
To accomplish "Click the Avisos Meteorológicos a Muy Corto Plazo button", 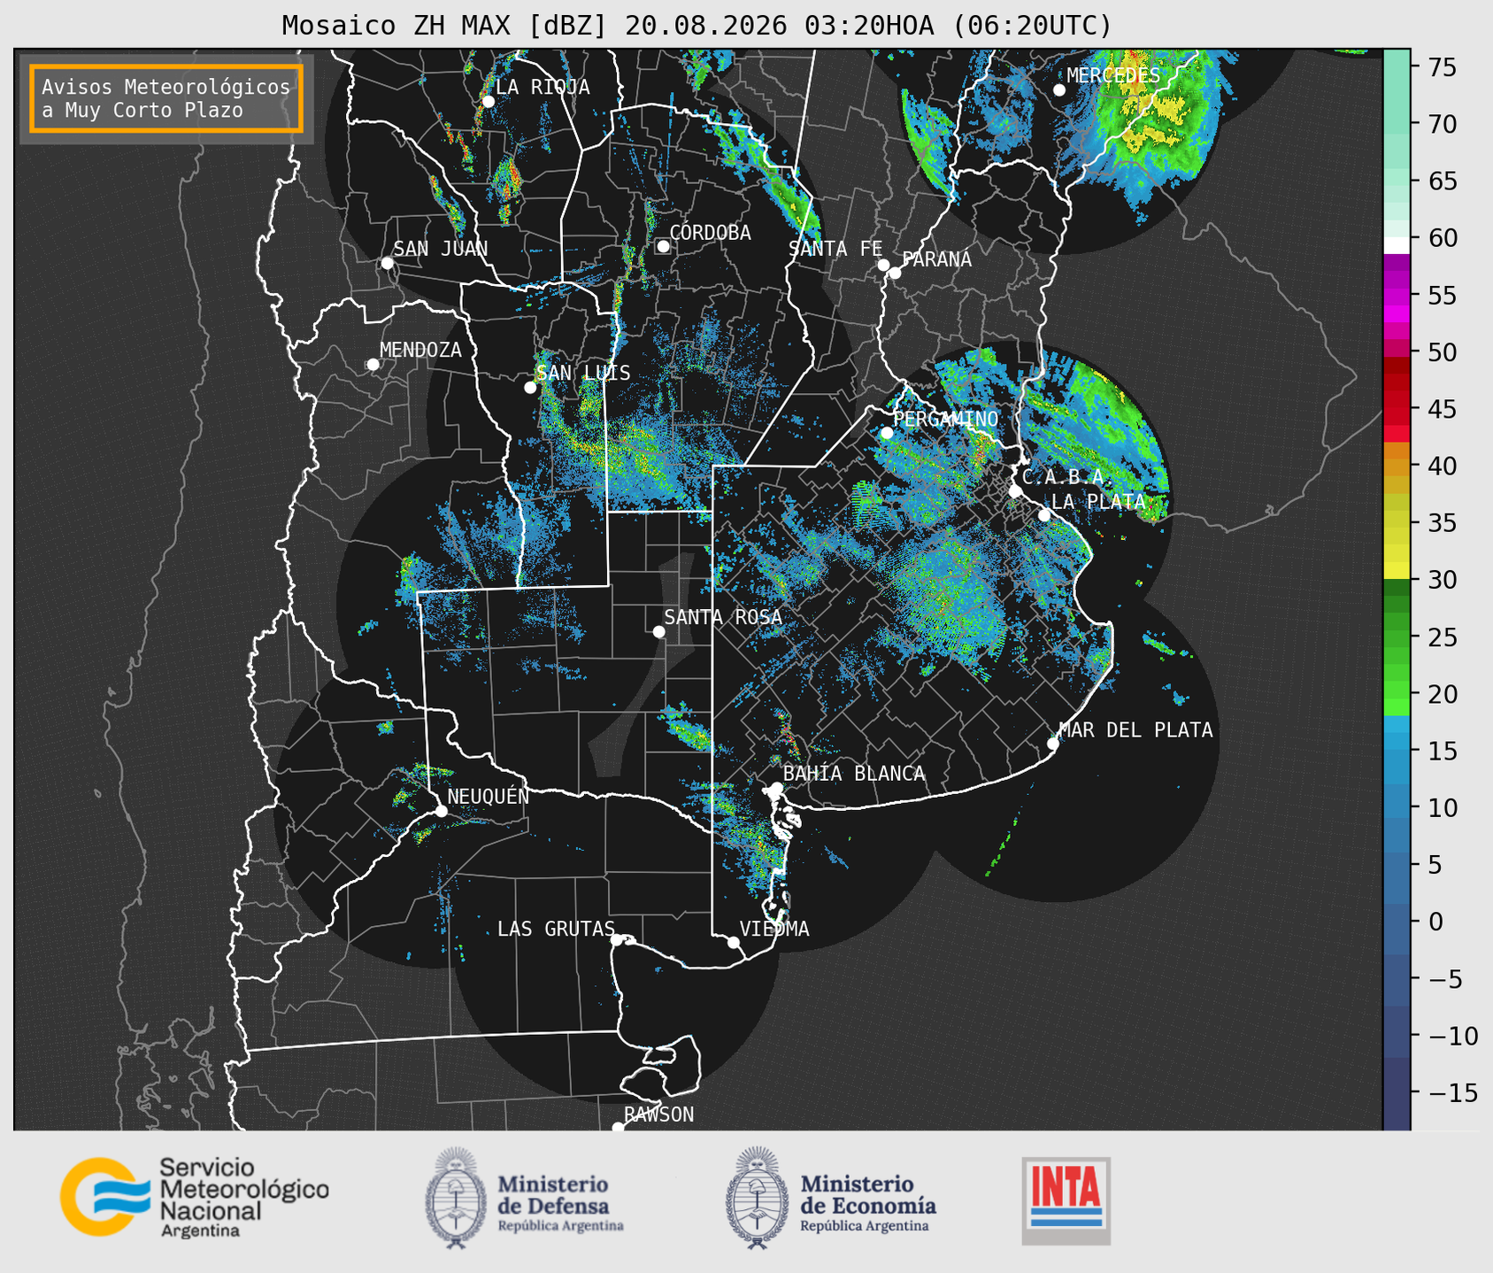I will click(166, 98).
